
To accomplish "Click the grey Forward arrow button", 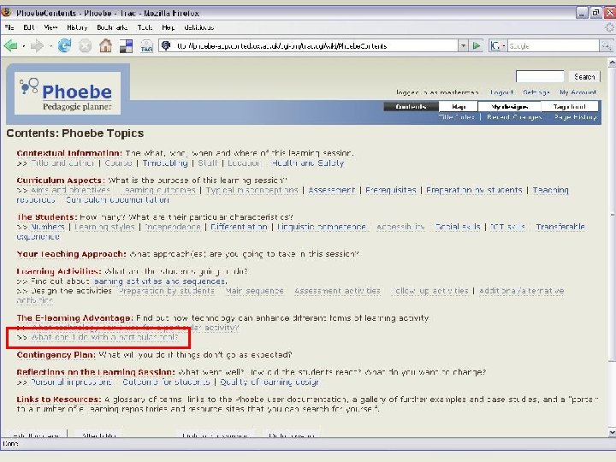I will click(38, 46).
